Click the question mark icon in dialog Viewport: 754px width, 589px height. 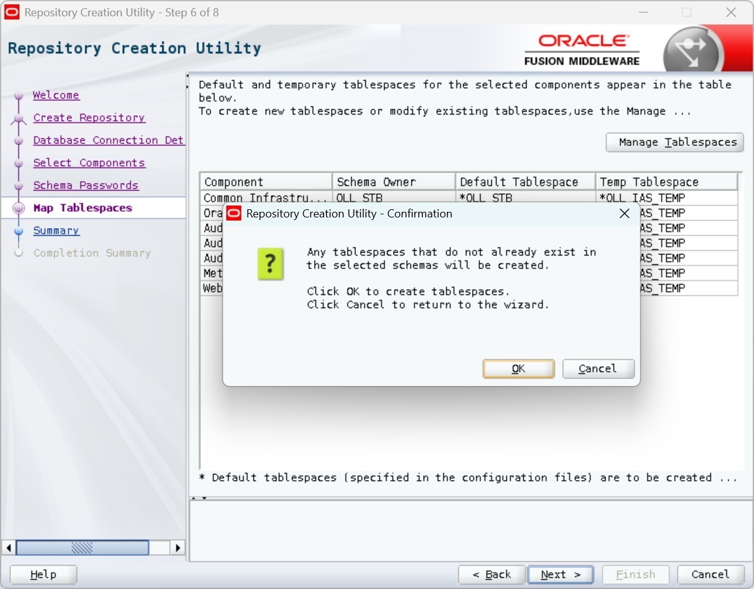click(x=271, y=264)
